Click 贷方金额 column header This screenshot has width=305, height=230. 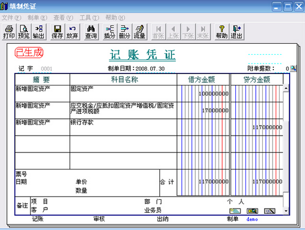tap(257, 80)
